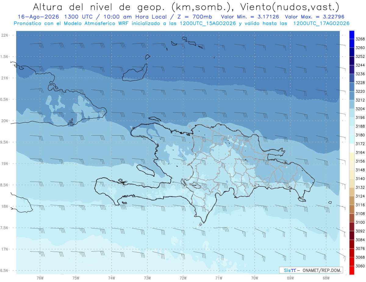Click the dark blue colorbar segment above 3268
366x282 pixels.
point(352,34)
